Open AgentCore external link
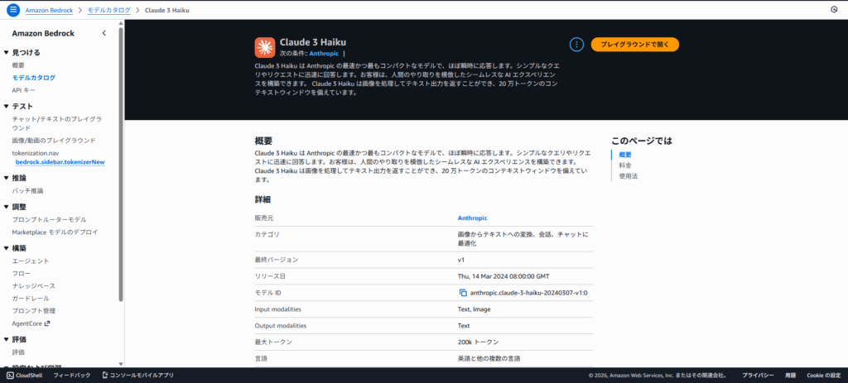This screenshot has width=848, height=383. (31, 323)
